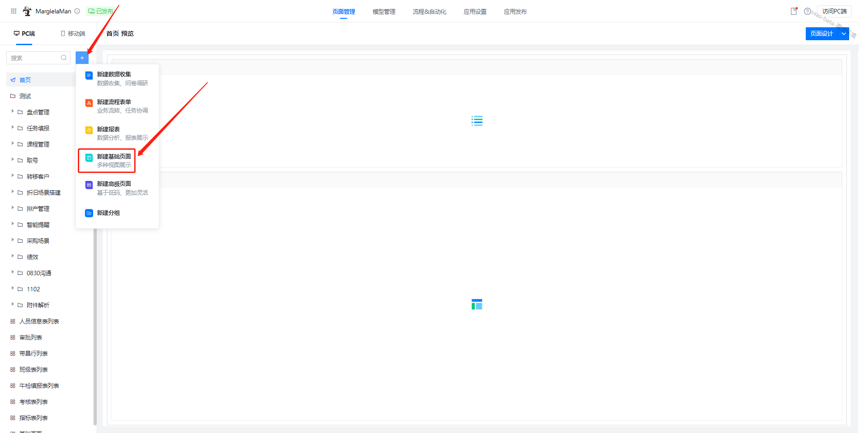This screenshot has width=859, height=433.
Task: Expand the 转移客户 folder arrow
Action: pyautogui.click(x=13, y=176)
